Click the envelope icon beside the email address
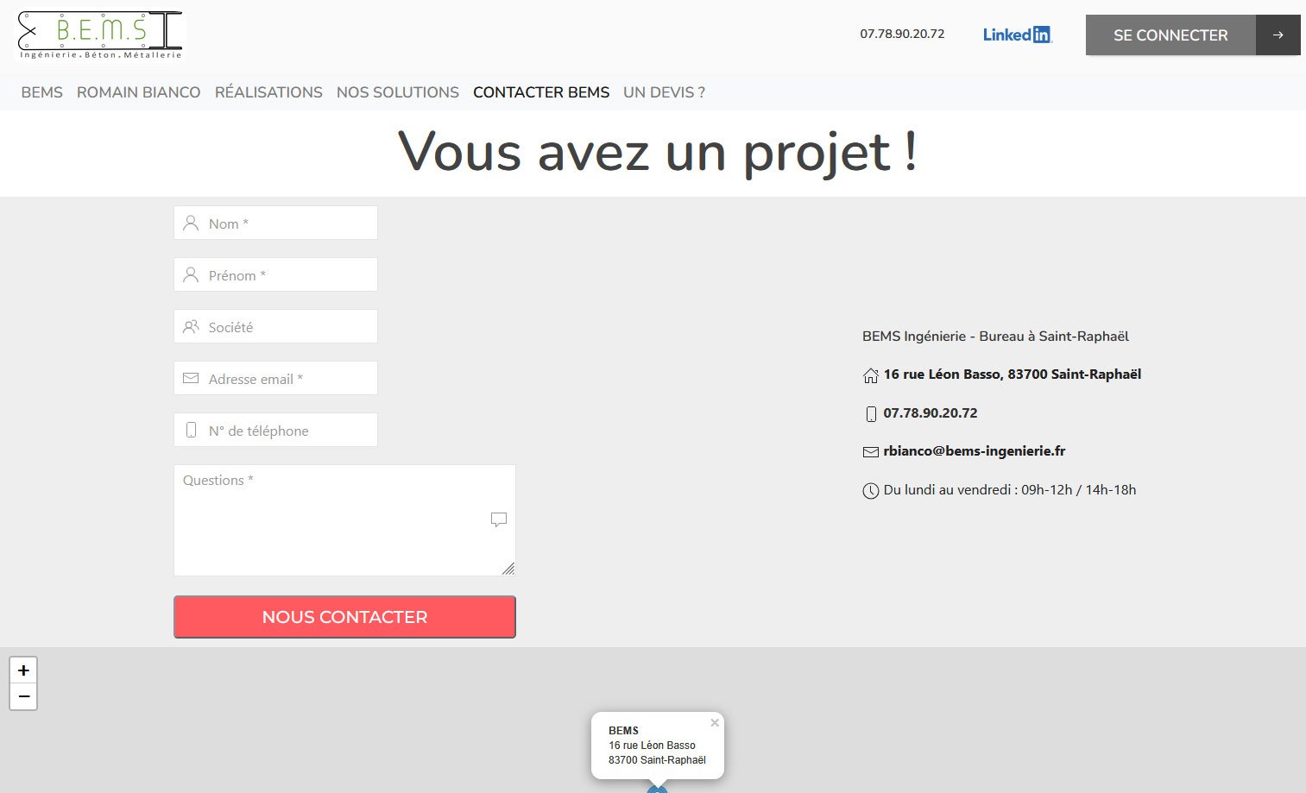1306x793 pixels. tap(871, 452)
